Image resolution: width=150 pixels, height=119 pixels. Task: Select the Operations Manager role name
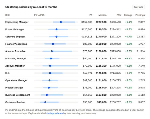click(x=16, y=80)
